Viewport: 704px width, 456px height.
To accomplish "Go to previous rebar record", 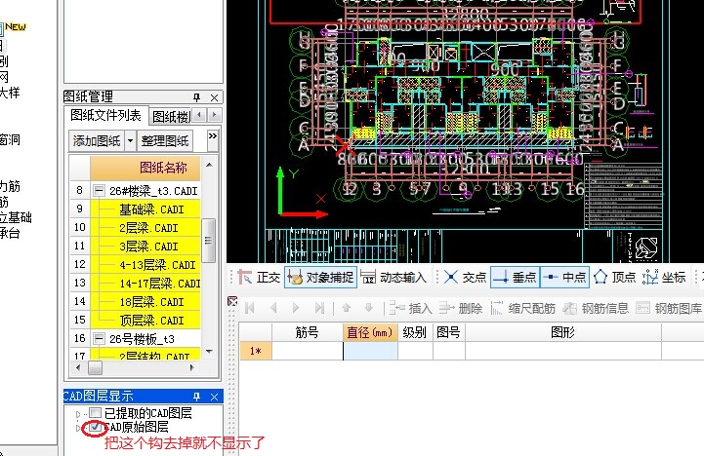I will (273, 308).
